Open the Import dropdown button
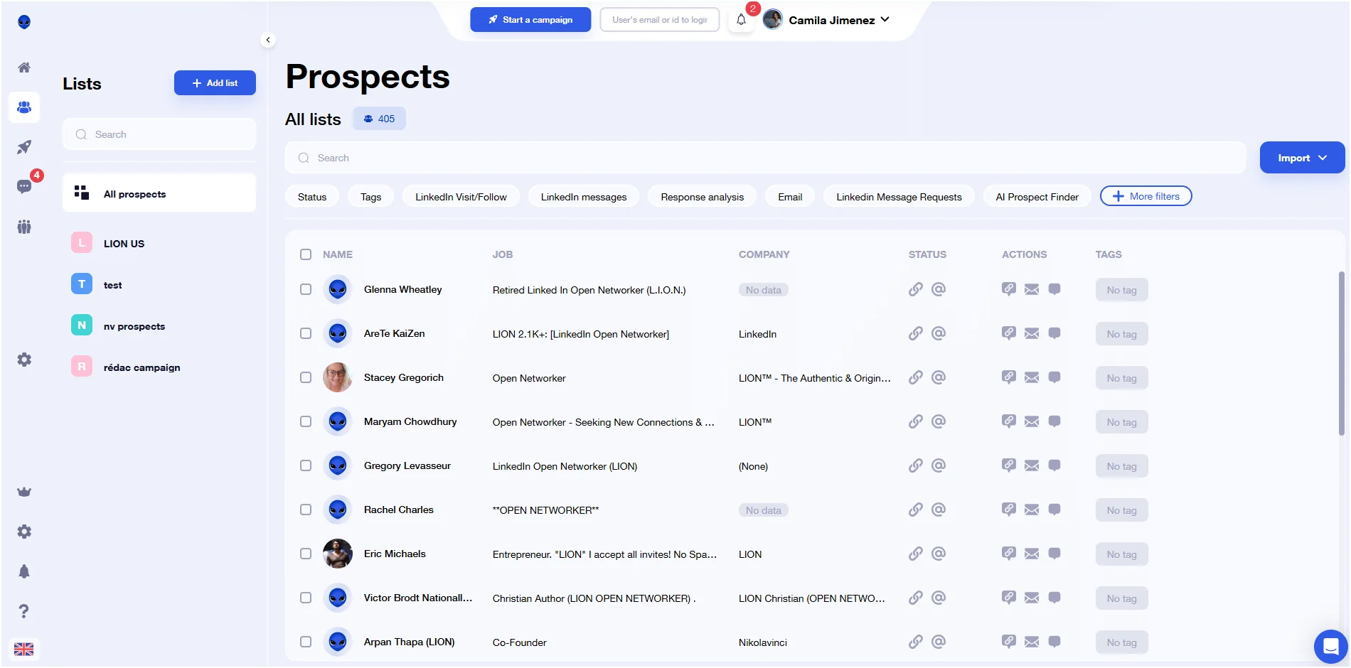The height and width of the screenshot is (668, 1351). 1302,158
